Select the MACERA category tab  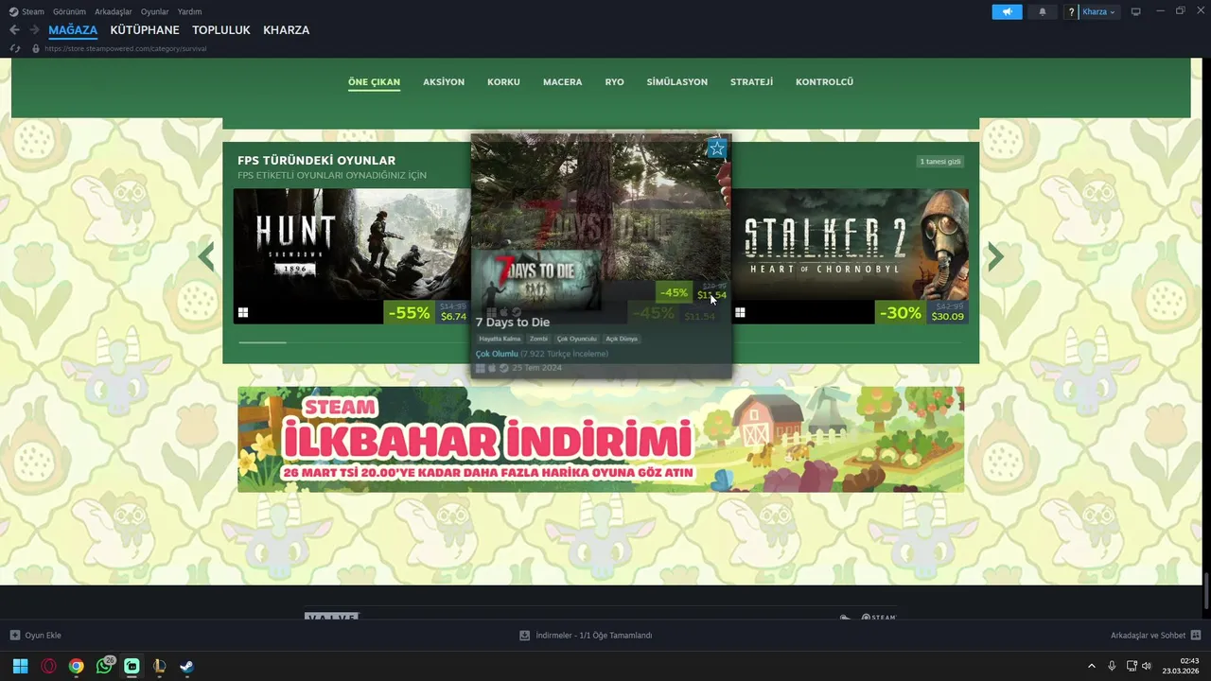562,82
